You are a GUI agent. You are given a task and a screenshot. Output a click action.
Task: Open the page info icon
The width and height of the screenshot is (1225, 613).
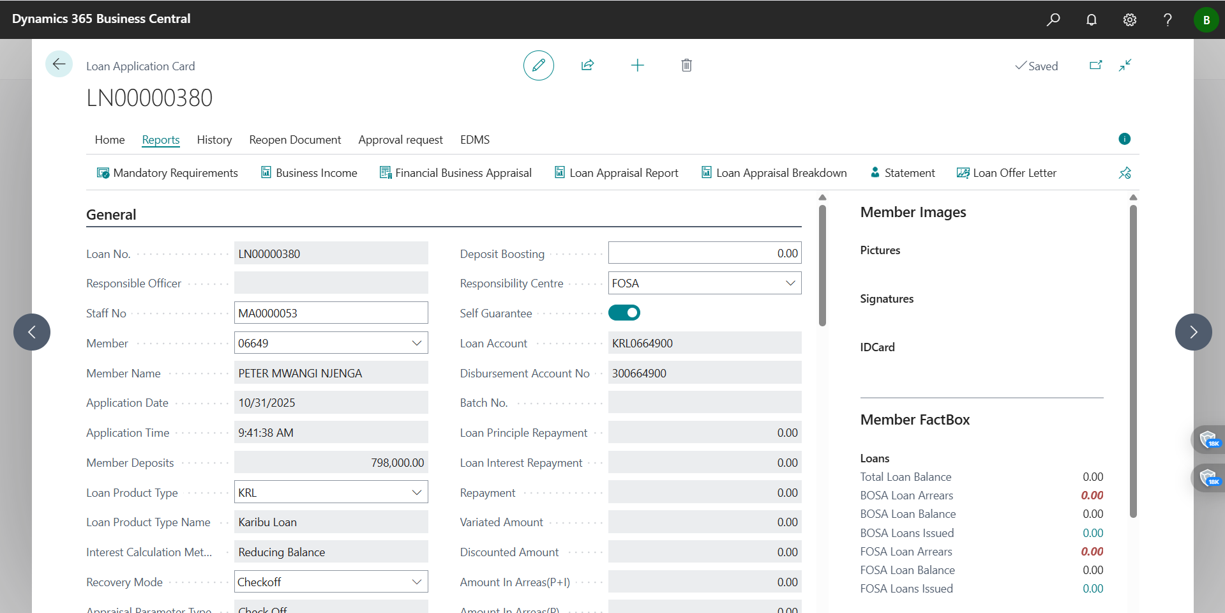pos(1124,139)
